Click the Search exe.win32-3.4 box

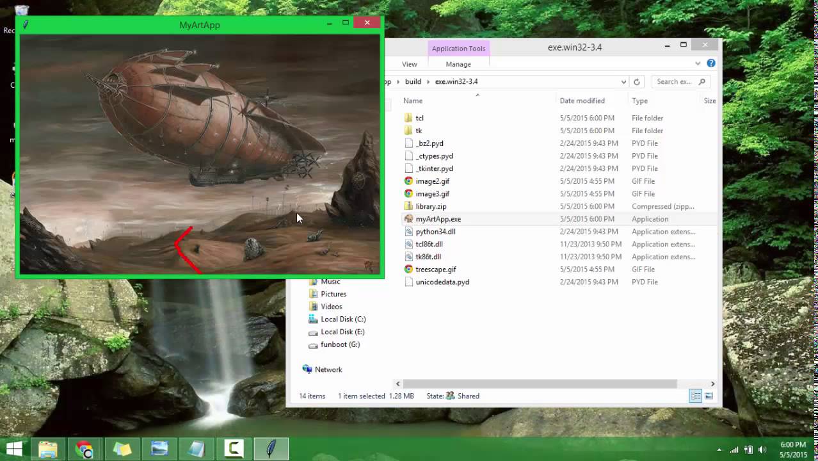[x=682, y=81]
